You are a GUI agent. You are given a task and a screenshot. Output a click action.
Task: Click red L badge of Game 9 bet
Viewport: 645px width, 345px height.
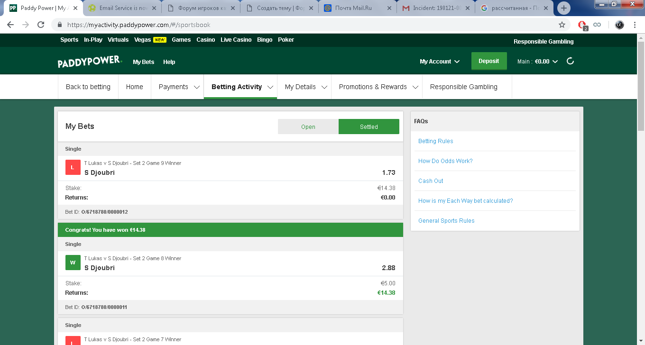point(73,167)
